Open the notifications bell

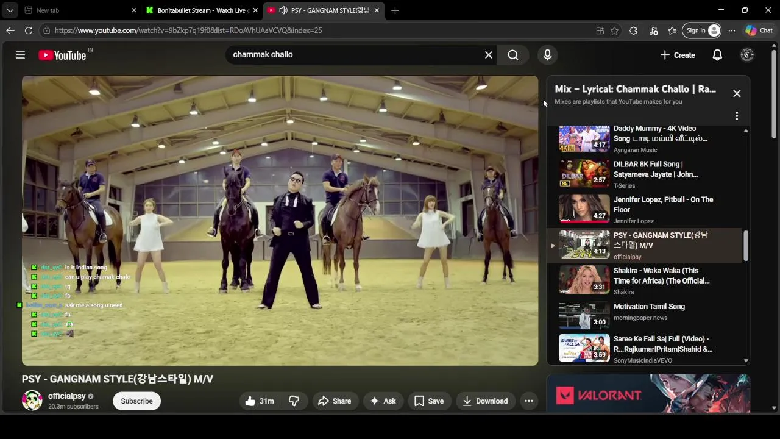(717, 55)
